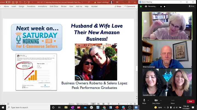Click the spell check accessibility icon in status bar
Viewport: 197px width, 110px height.
coord(8,104)
